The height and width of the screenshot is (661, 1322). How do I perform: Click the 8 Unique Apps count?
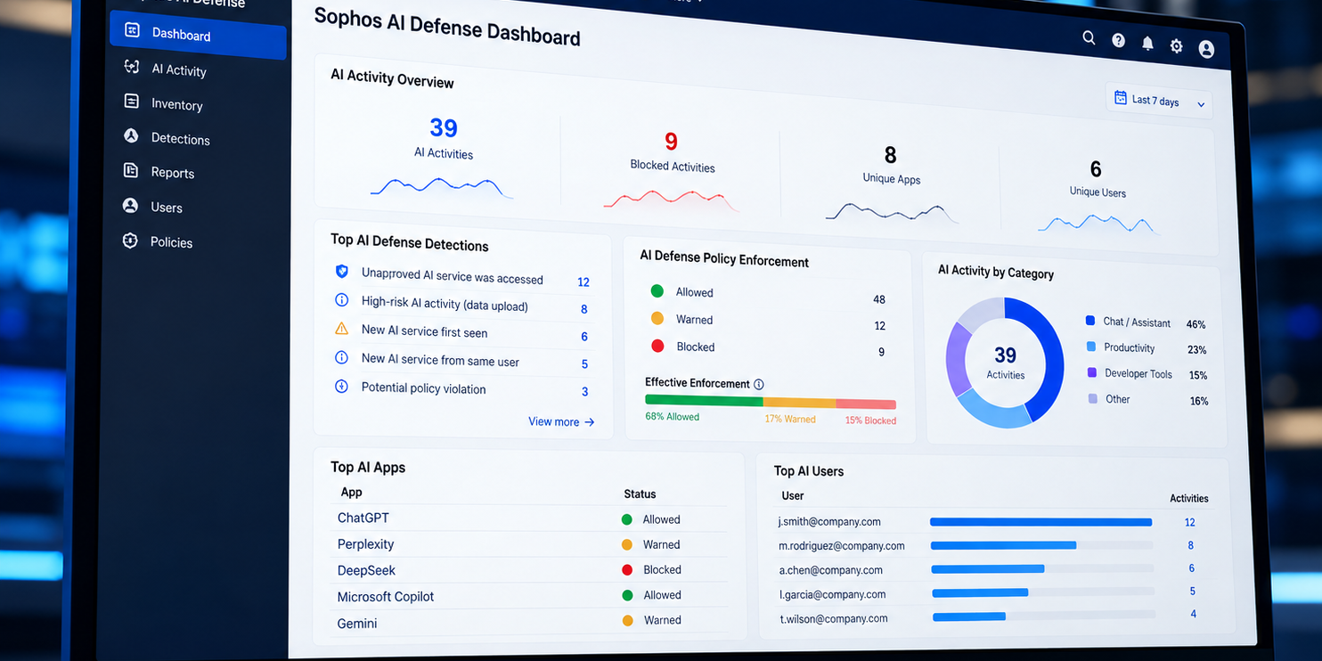click(x=890, y=155)
